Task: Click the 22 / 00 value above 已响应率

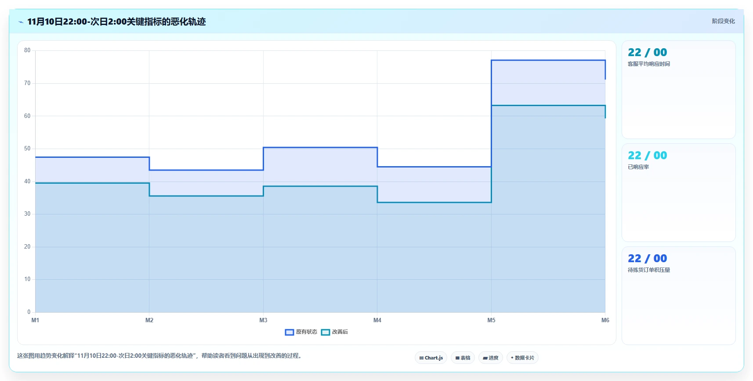Action: (x=648, y=156)
